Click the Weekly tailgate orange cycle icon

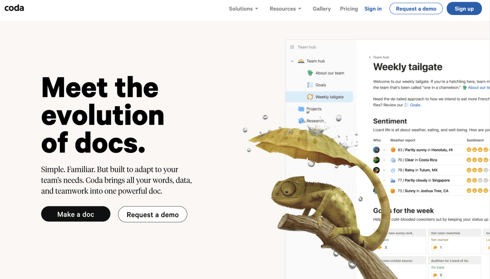(310, 97)
